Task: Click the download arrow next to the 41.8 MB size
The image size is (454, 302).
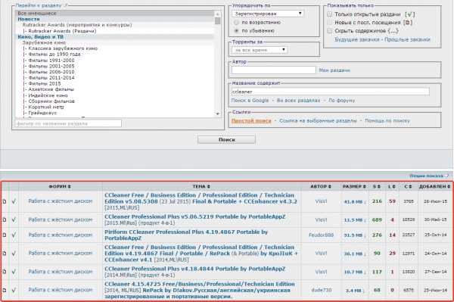Action: click(365, 201)
